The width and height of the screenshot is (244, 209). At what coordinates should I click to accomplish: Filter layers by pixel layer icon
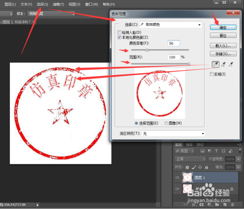click(x=203, y=151)
